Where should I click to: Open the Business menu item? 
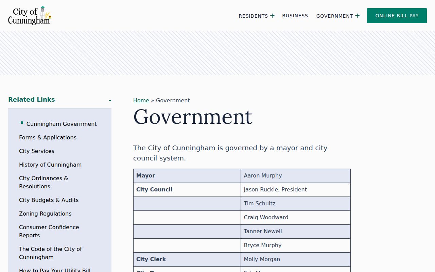pyautogui.click(x=295, y=16)
